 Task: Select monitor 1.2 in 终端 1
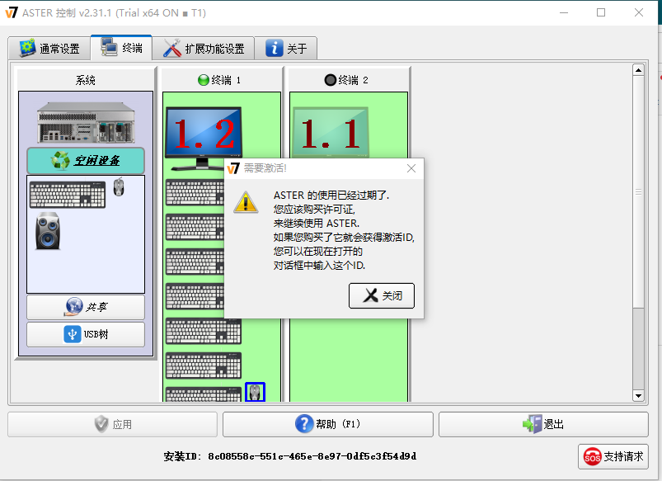click(x=204, y=138)
